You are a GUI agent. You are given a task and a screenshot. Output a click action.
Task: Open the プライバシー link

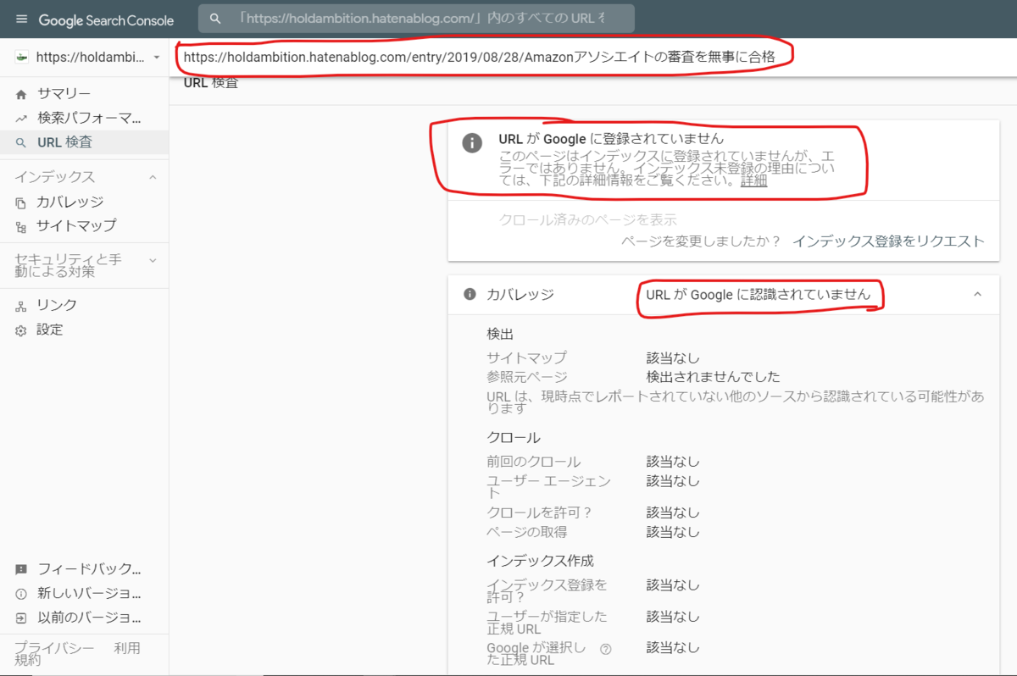54,648
